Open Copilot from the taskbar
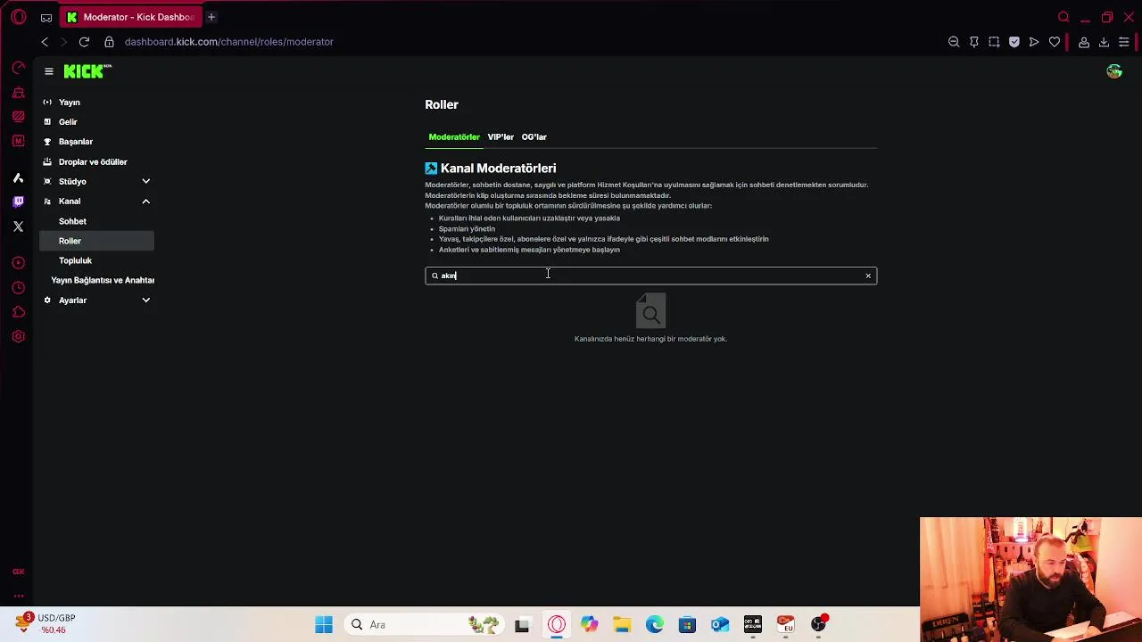1142x642 pixels. (589, 624)
